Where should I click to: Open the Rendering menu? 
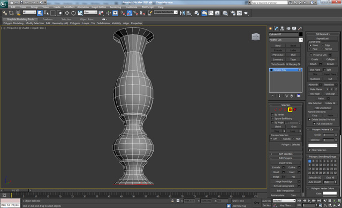[115, 7]
